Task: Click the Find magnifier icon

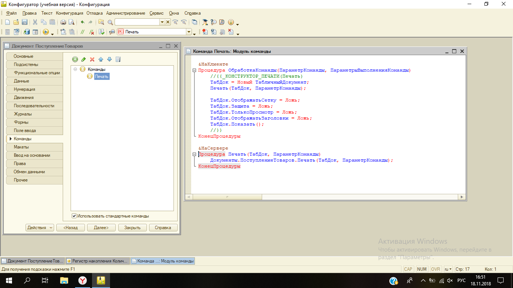Action: pyautogui.click(x=110, y=22)
